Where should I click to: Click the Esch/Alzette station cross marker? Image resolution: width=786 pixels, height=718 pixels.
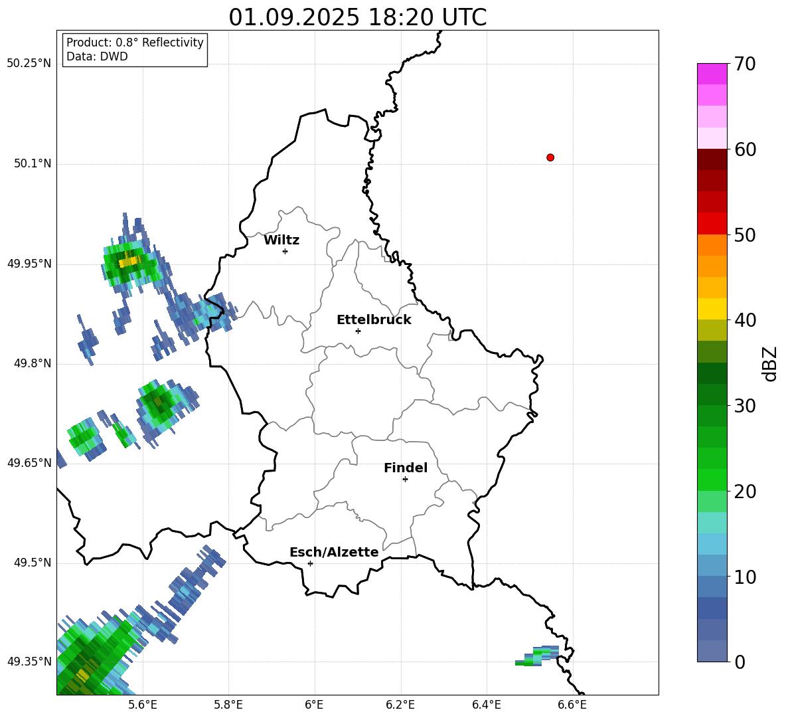point(310,563)
